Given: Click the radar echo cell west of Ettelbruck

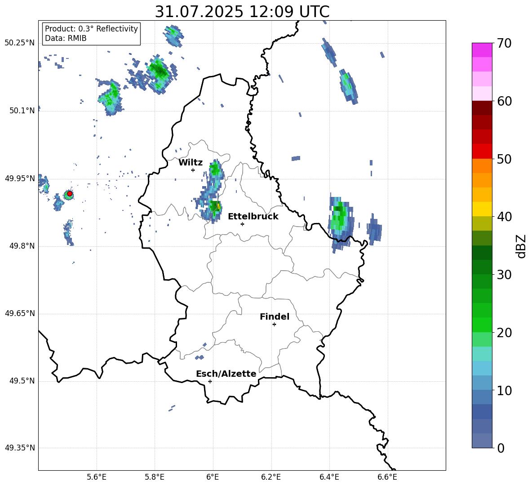Looking at the screenshot, I should pos(214,207).
